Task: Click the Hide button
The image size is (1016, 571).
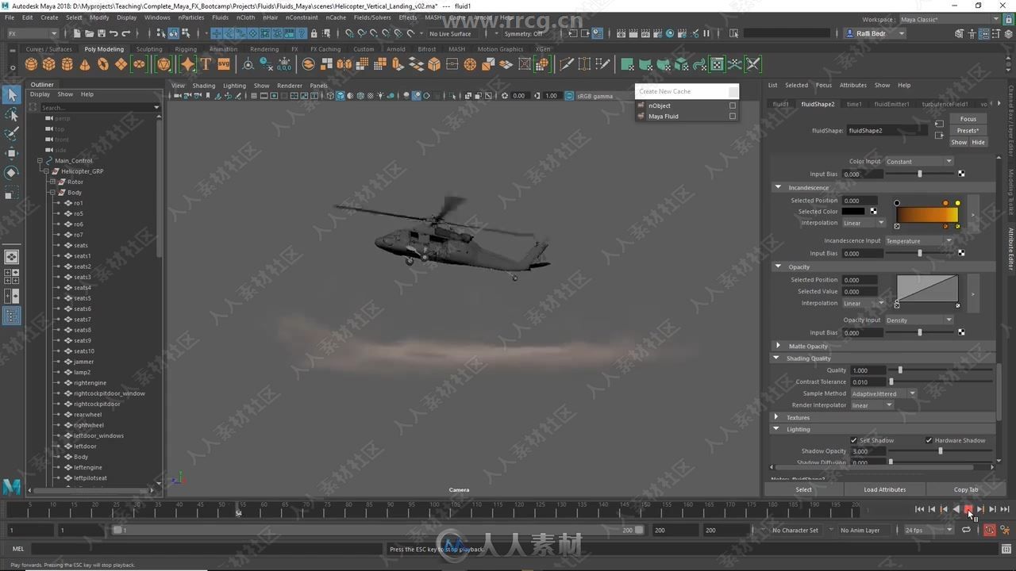Action: (978, 142)
